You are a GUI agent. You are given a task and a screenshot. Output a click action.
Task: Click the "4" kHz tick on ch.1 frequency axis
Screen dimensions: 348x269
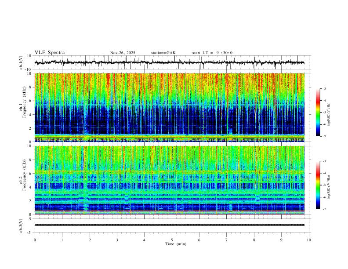[x=31, y=115]
